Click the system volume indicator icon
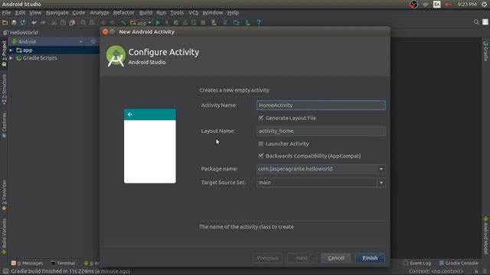Image resolution: width=490 pixels, height=275 pixels. (448, 5)
